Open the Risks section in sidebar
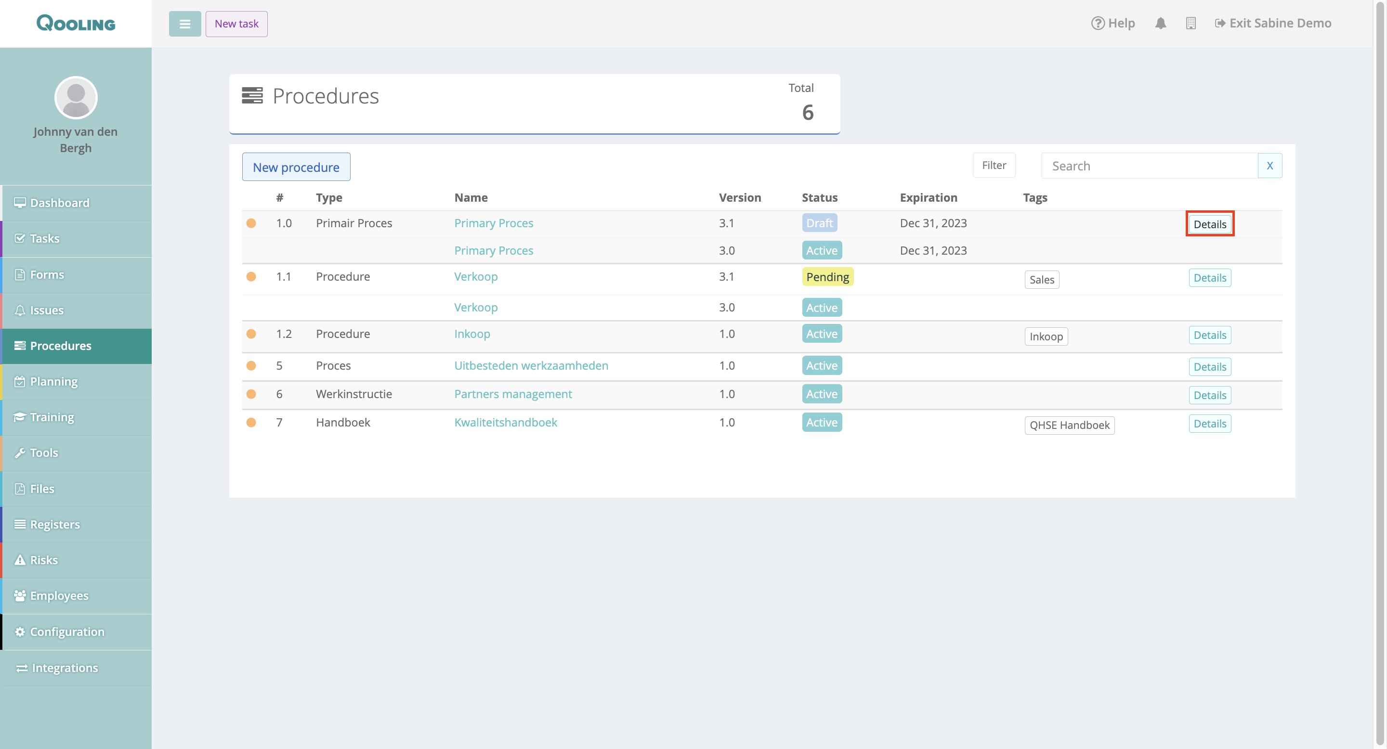 (44, 560)
